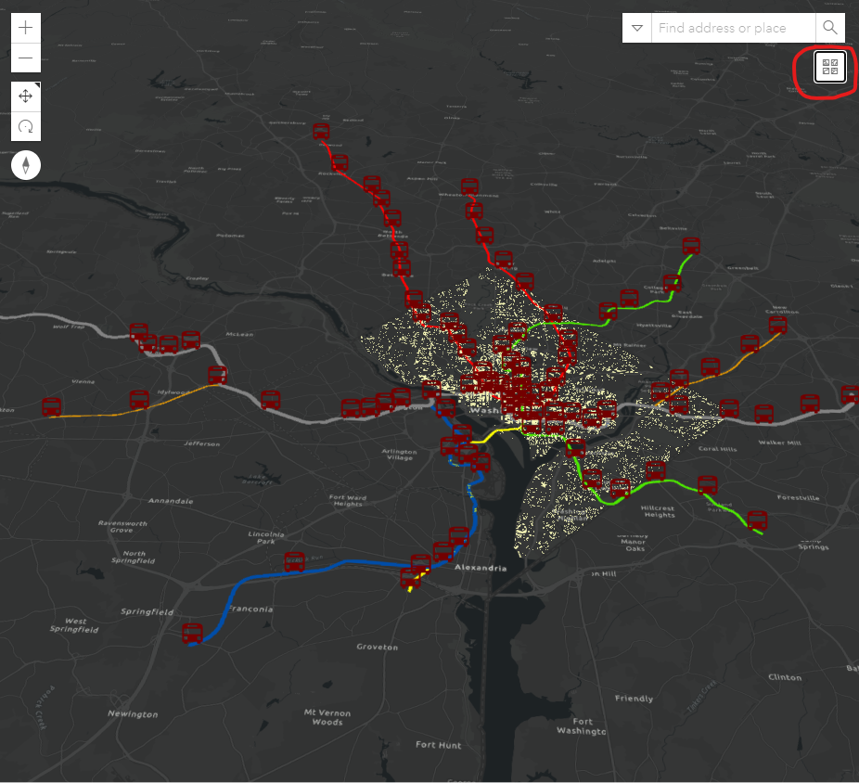
Task: Select the Springfield label on the map
Action: point(147,612)
